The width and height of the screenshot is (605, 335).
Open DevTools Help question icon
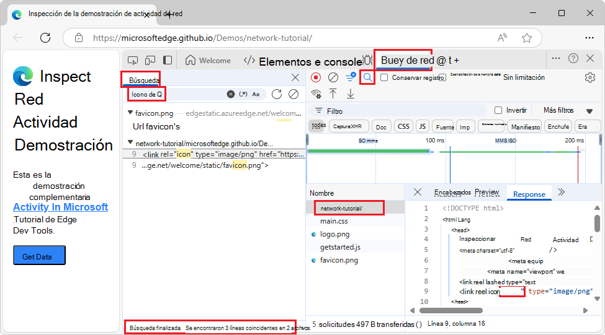tap(573, 59)
